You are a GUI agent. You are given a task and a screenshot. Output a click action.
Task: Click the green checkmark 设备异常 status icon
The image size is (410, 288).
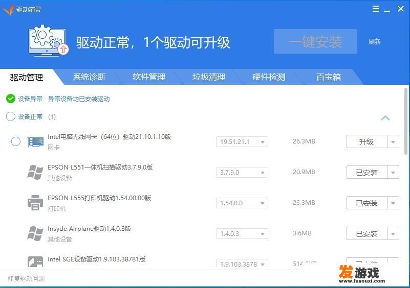pos(11,99)
